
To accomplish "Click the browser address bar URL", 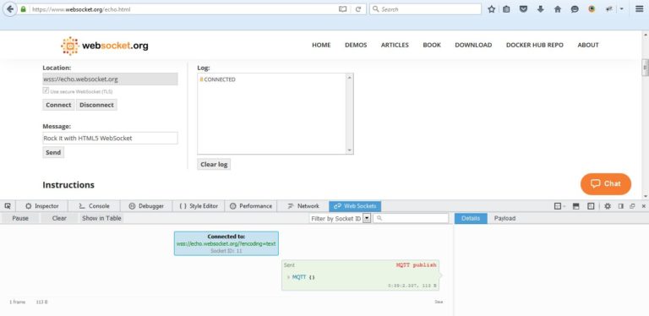I will click(x=183, y=9).
